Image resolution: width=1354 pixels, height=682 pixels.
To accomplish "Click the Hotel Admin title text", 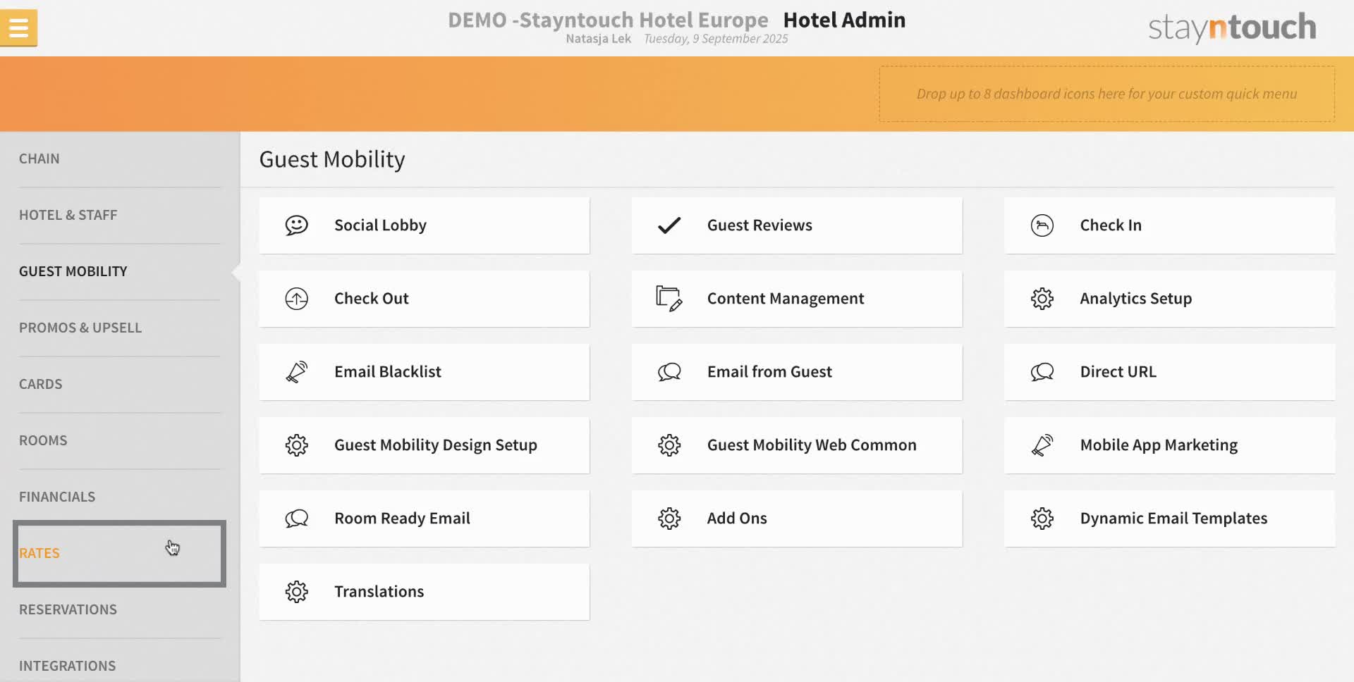I will (844, 20).
